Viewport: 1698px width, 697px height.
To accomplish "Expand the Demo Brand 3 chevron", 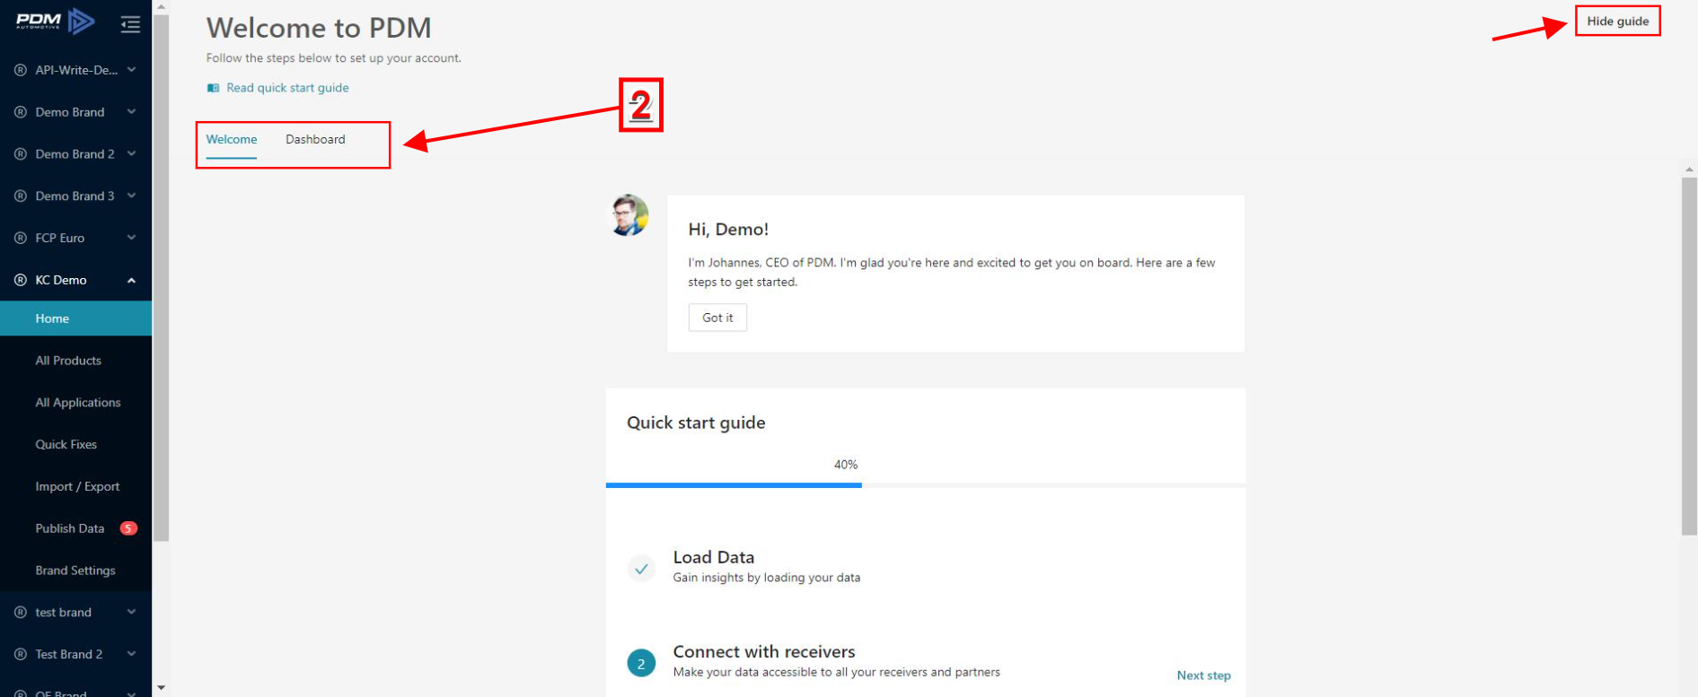I will click(131, 196).
